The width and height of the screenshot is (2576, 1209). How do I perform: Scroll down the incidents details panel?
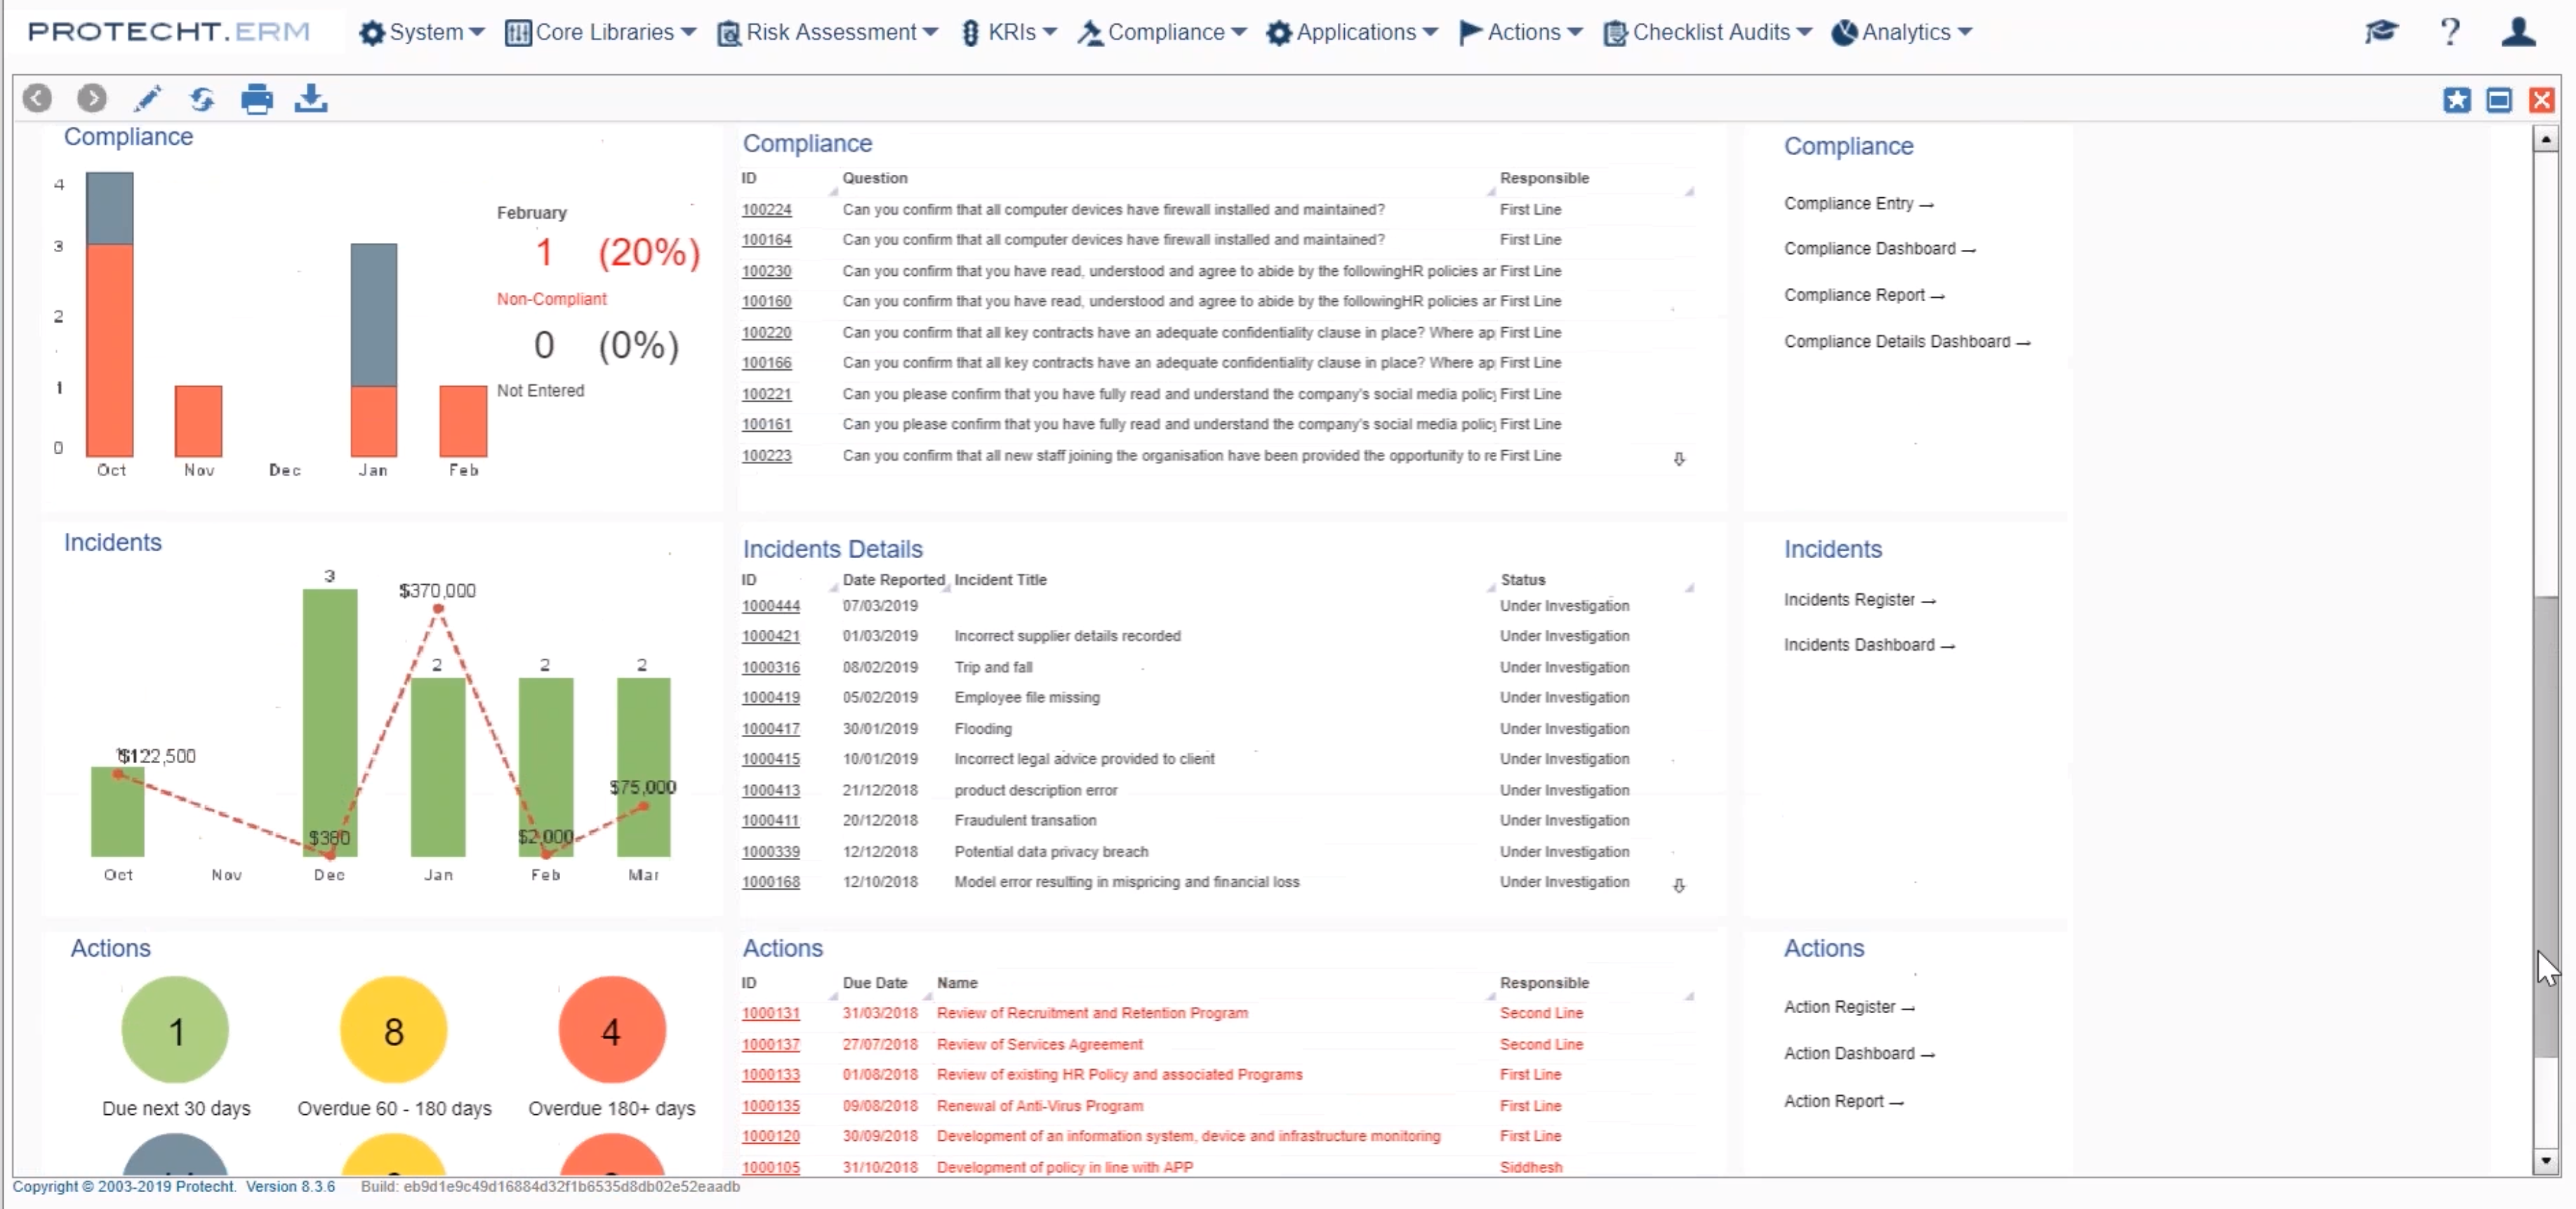click(1679, 884)
